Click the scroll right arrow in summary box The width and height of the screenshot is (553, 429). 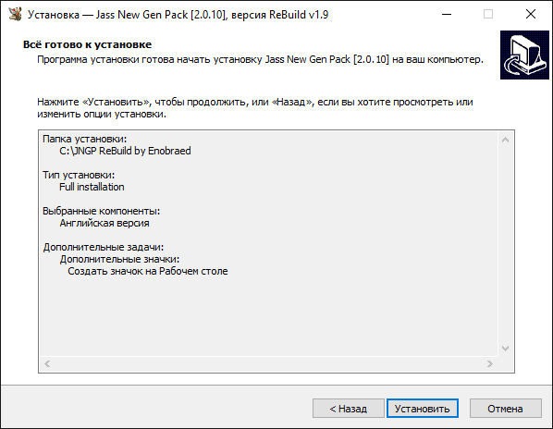coord(489,363)
